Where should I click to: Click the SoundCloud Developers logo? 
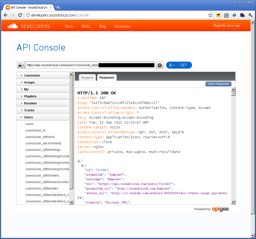click(29, 26)
